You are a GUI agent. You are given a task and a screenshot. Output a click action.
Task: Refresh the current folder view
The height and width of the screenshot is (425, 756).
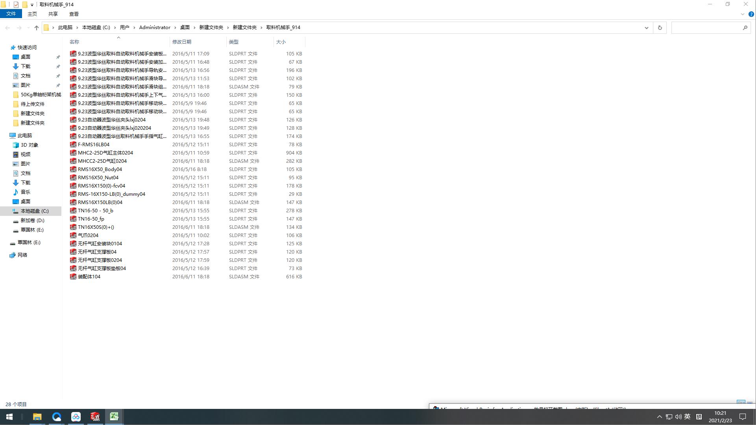coord(660,28)
